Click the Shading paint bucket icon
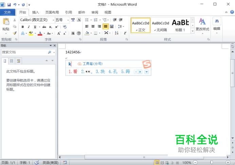The width and height of the screenshot is (235, 165). (x=87, y=33)
